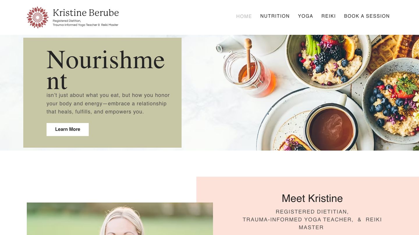Click the Nourishment headline text

click(106, 70)
